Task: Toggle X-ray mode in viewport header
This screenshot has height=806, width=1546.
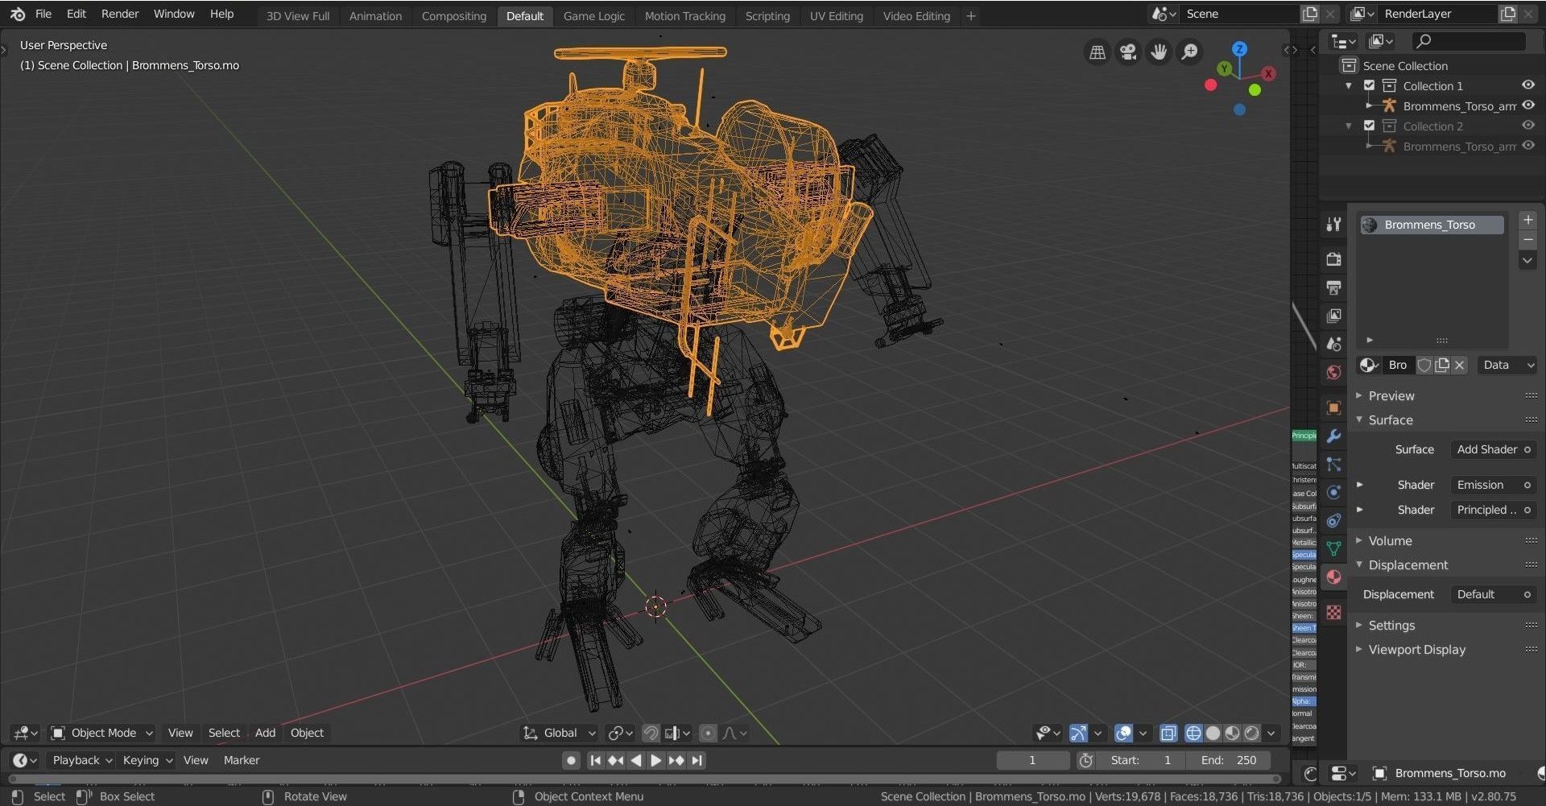Action: click(x=1168, y=733)
